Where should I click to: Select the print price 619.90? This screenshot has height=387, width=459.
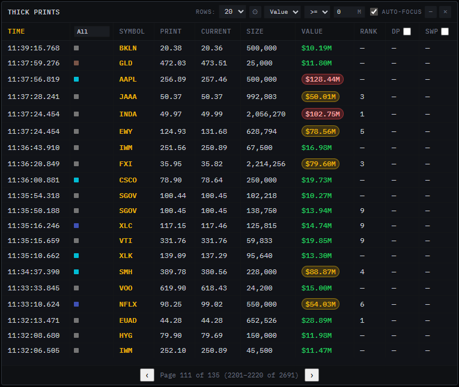173,288
